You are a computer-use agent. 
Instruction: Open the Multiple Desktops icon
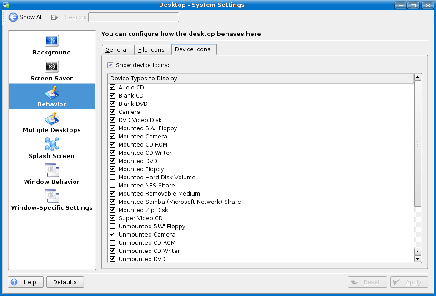pos(51,119)
